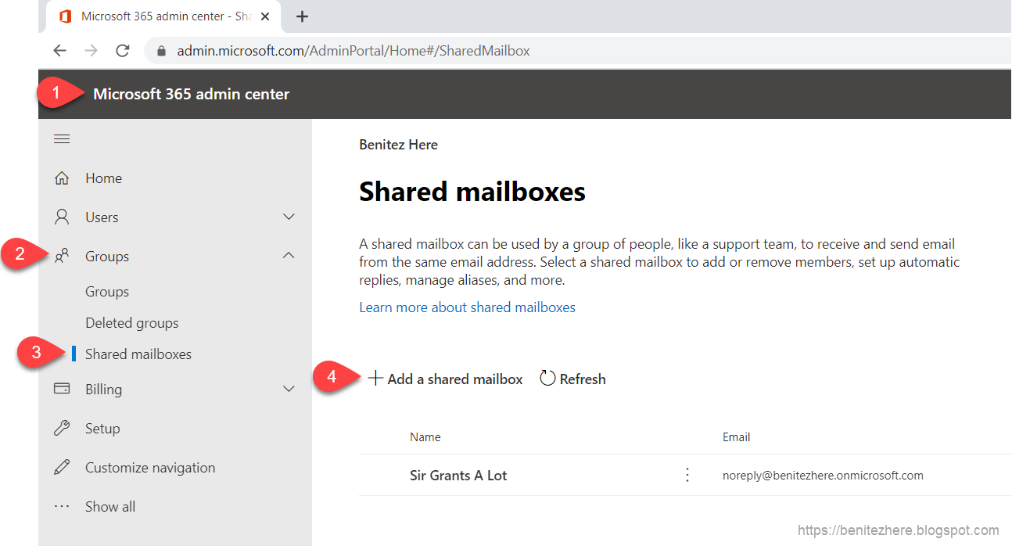Click the Customize navigation pencil icon
Screen dimensions: 1012x546
pos(62,467)
